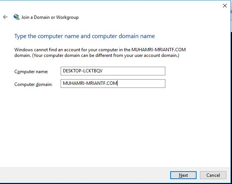Click heading 'Type the computer name and computer domain name'
This screenshot has width=232, height=184.
click(x=84, y=36)
